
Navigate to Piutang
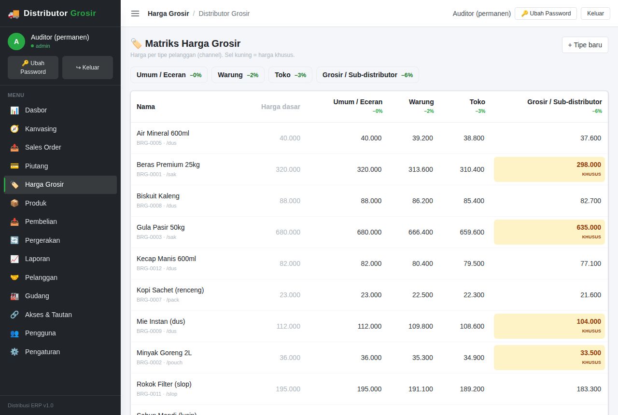(x=60, y=166)
